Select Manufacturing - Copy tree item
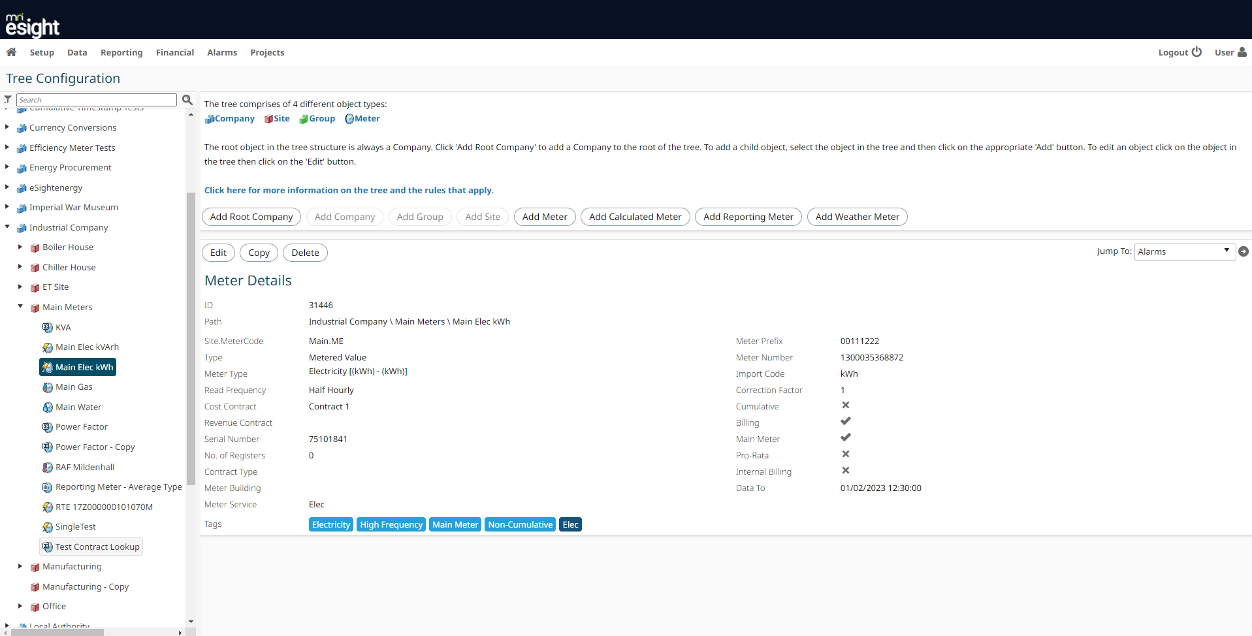Screen dimensions: 1252x636 point(86,587)
